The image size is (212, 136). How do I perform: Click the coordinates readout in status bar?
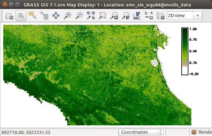tap(26, 132)
